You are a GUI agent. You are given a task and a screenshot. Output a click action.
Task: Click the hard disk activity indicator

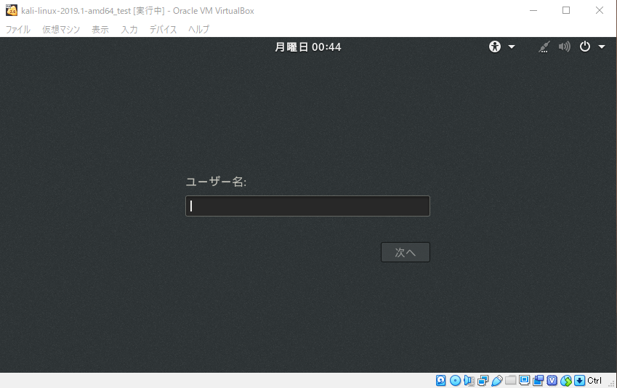440,381
